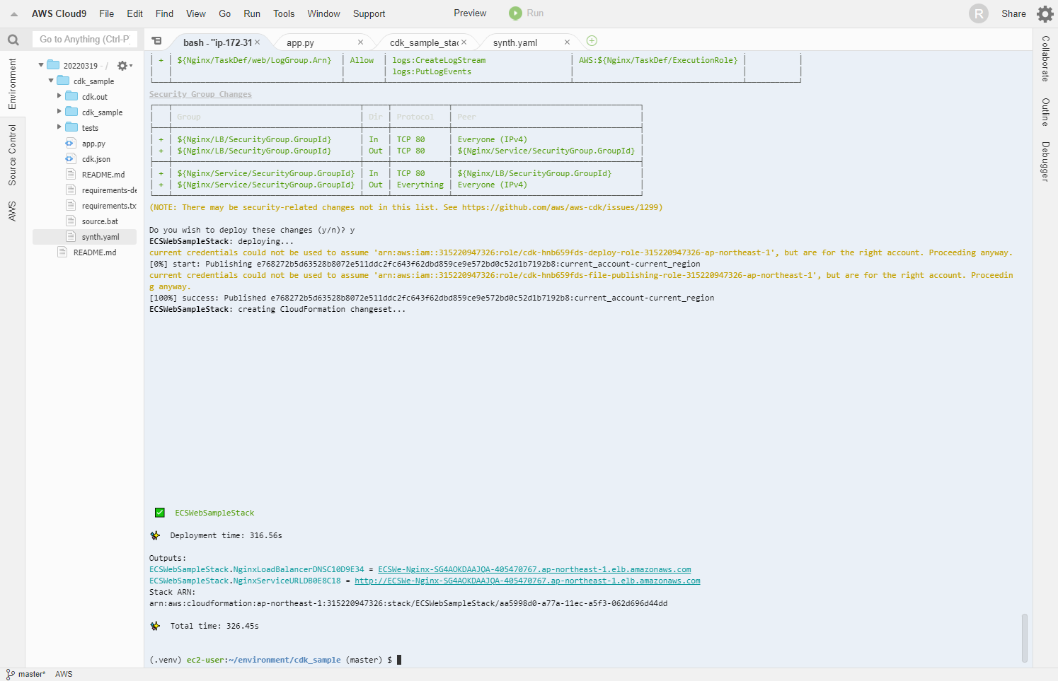Click the cdk.json file icon in tree

tap(70, 159)
